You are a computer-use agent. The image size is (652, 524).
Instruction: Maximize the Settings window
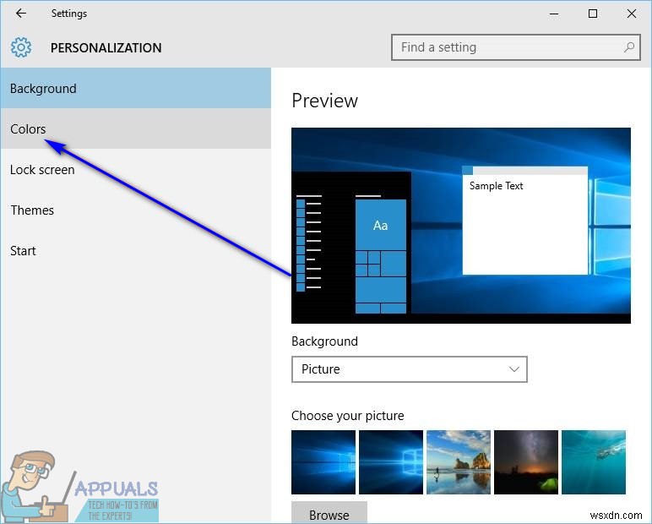coord(593,14)
